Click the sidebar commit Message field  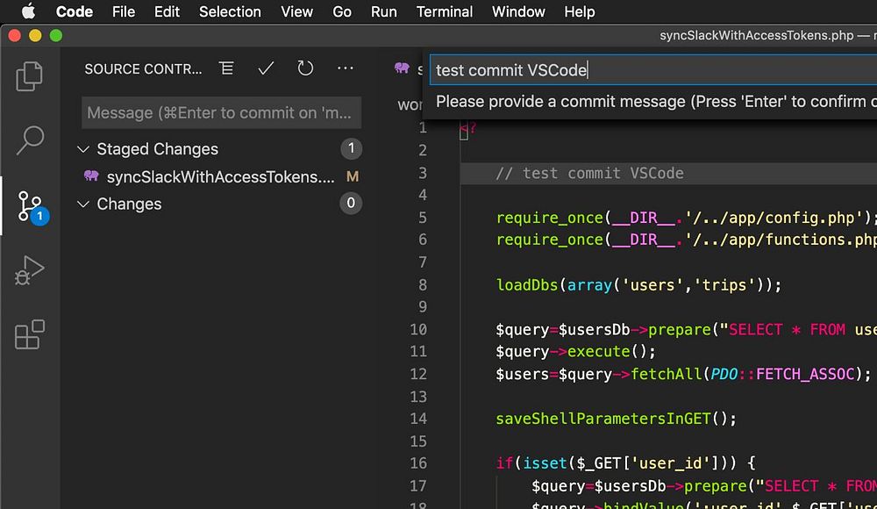pos(221,113)
